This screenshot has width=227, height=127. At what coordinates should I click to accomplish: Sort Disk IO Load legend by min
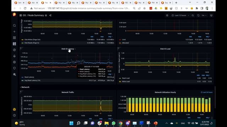tap(198, 75)
